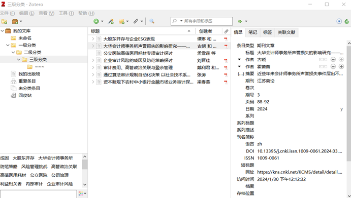
Task: Collapse the 一级分类 collection
Action: [8, 45]
